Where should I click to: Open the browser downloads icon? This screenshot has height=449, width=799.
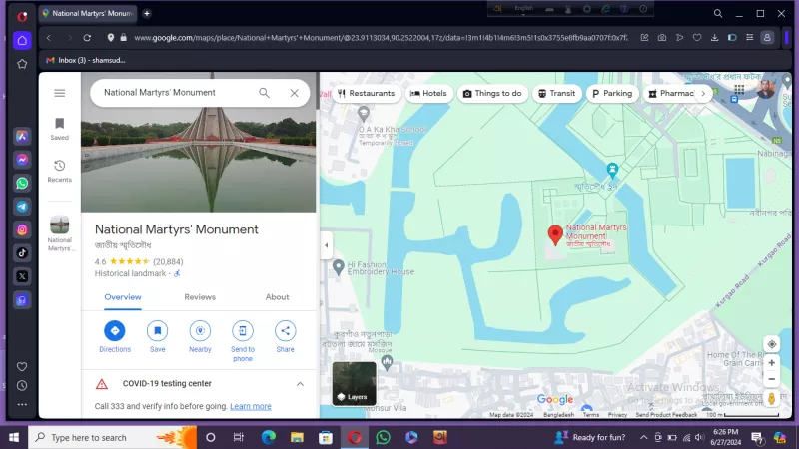pos(714,38)
